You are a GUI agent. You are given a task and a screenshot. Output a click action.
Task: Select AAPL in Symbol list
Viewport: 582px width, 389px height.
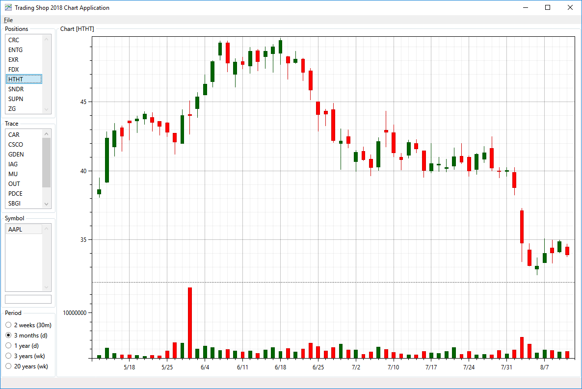tap(24, 230)
